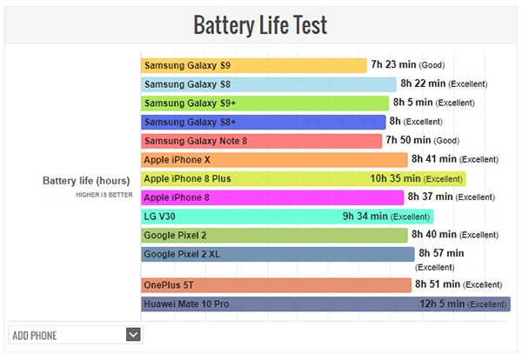Click the HIGHER IS BETTER note
Viewport: 522px width, 360px height.
[103, 195]
